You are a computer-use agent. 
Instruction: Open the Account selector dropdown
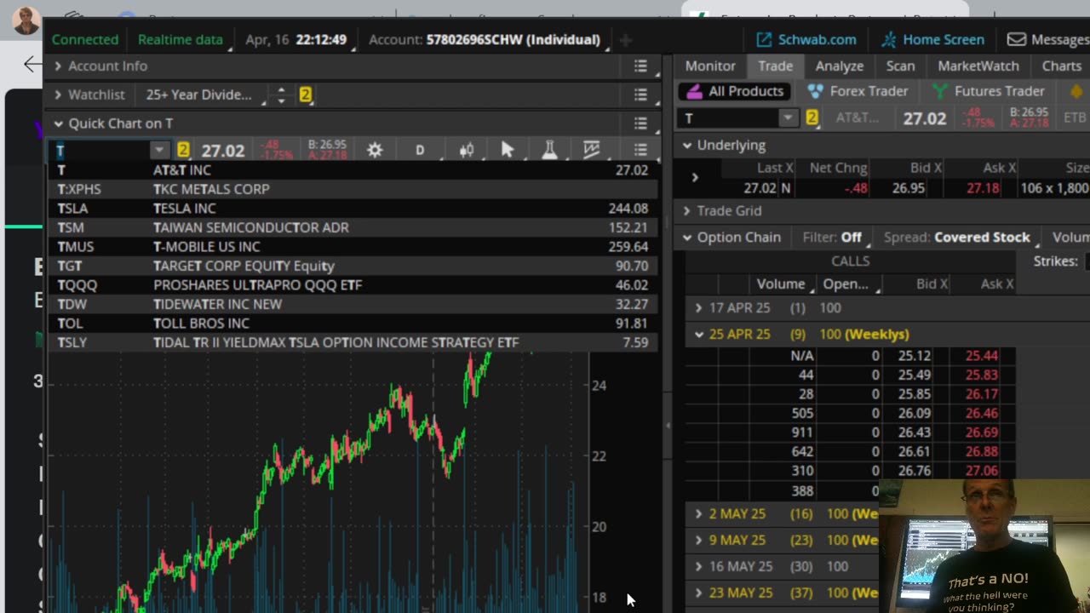488,39
